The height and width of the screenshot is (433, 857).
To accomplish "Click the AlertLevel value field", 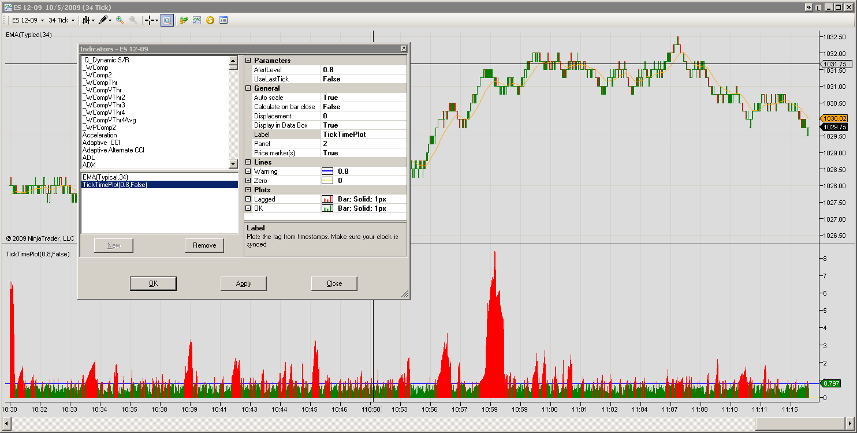I will tap(364, 70).
